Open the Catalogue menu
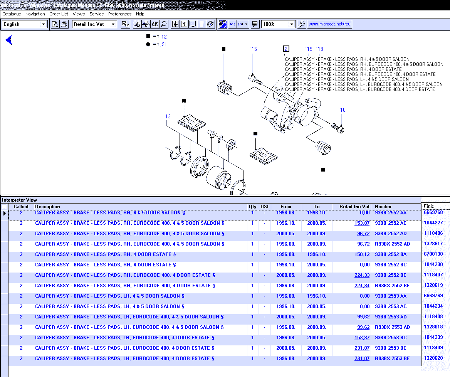The width and height of the screenshot is (450, 377). tap(12, 14)
